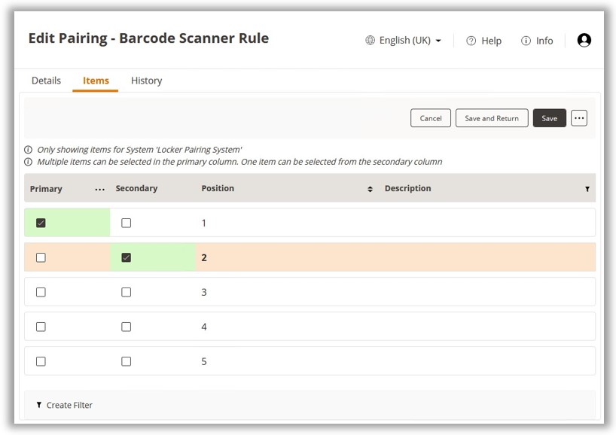Click the Info circle icon
The height and width of the screenshot is (435, 616).
pyautogui.click(x=526, y=41)
